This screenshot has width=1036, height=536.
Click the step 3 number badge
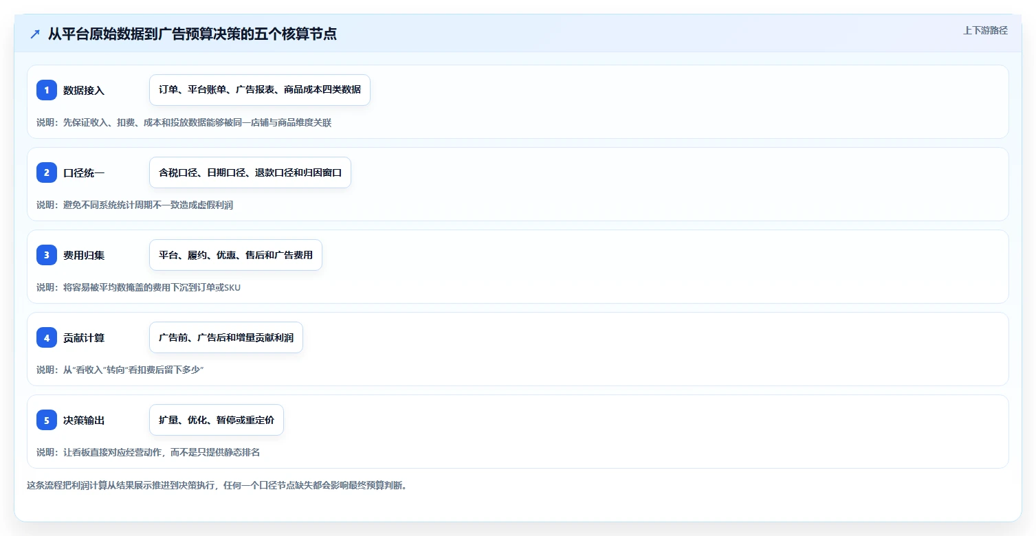(x=47, y=255)
